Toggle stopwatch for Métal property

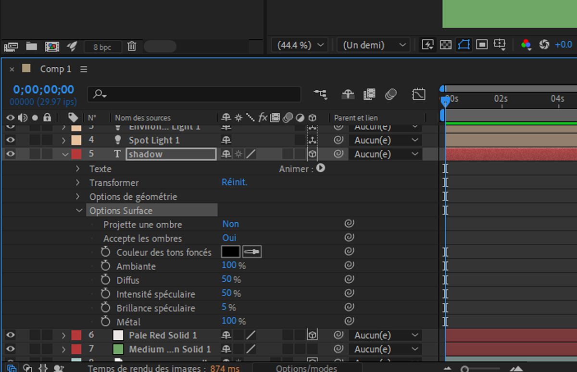pyautogui.click(x=105, y=321)
